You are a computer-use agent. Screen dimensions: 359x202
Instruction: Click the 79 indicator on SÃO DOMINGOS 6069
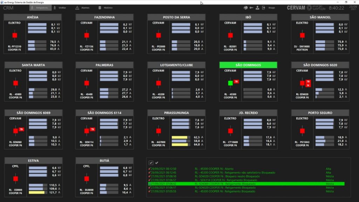21,129
